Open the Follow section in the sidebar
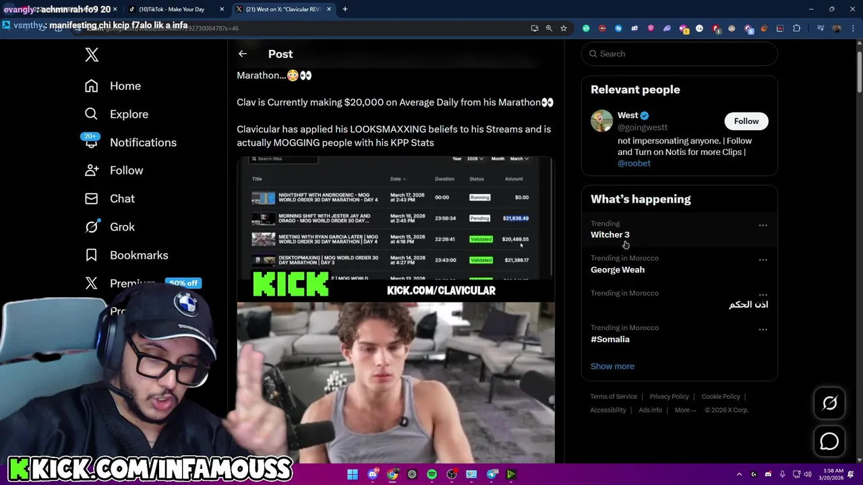 pyautogui.click(x=113, y=170)
